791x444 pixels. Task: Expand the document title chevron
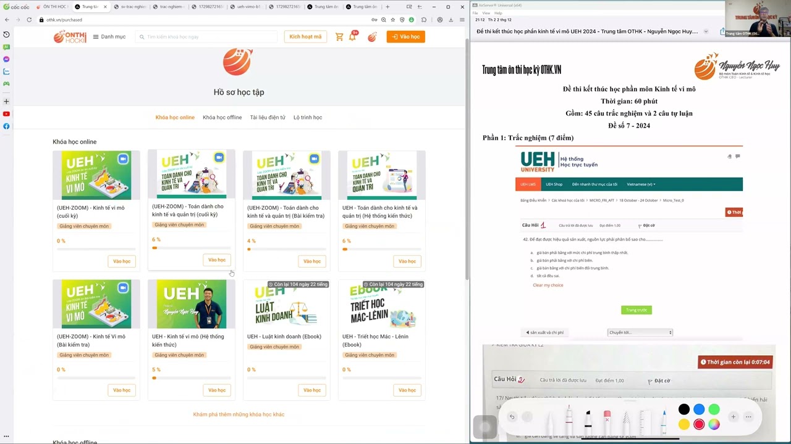[x=706, y=31]
